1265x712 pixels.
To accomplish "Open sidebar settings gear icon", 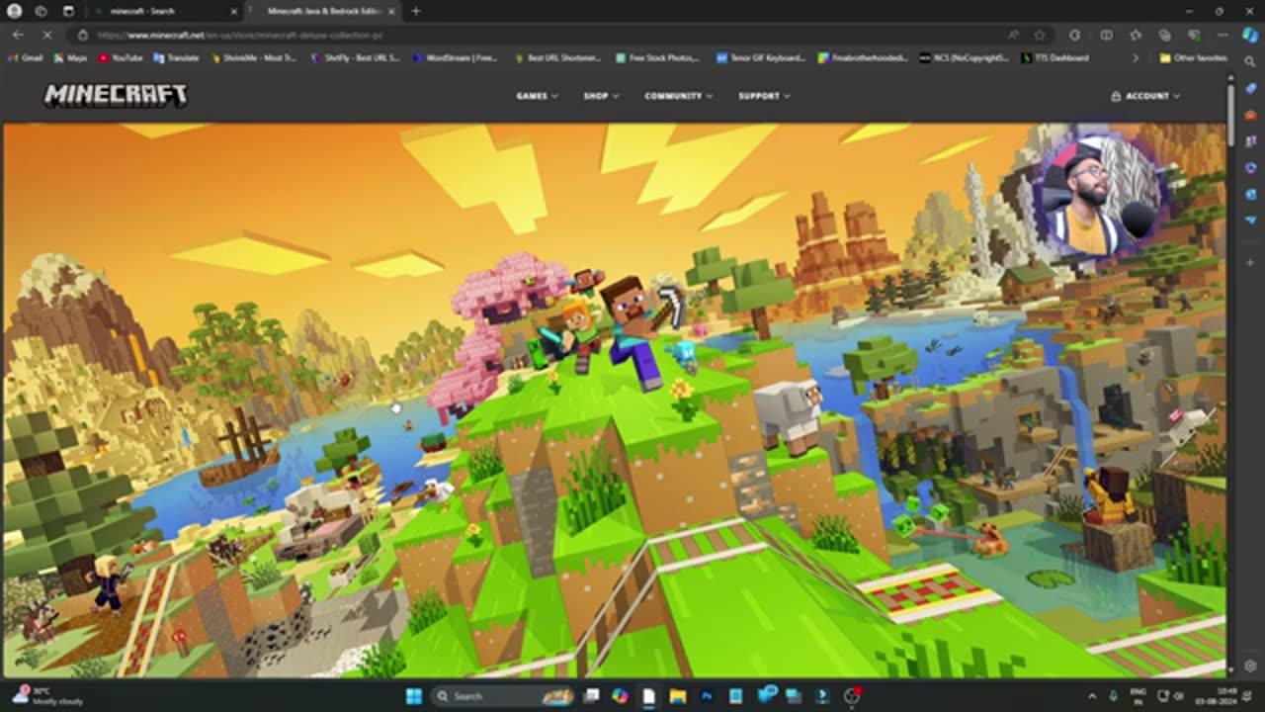I will tap(1250, 667).
